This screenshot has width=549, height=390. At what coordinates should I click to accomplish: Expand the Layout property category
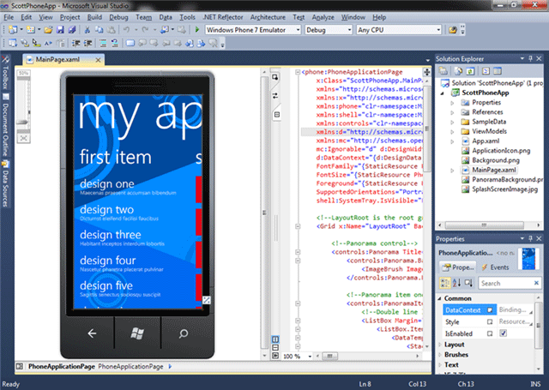point(454,345)
